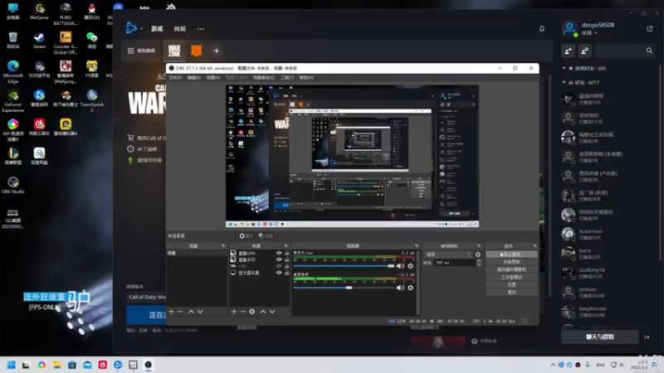
Task: Add a new source with the plus icon
Action: pyautogui.click(x=234, y=312)
